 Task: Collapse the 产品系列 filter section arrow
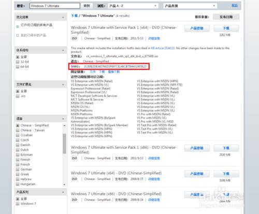point(63,192)
